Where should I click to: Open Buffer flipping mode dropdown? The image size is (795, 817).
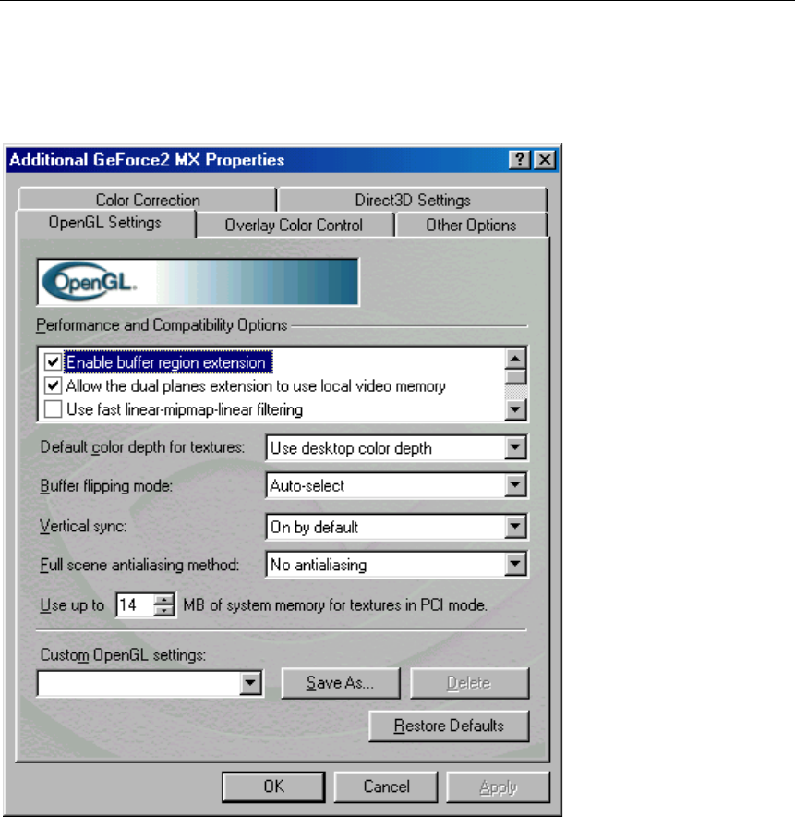click(515, 485)
